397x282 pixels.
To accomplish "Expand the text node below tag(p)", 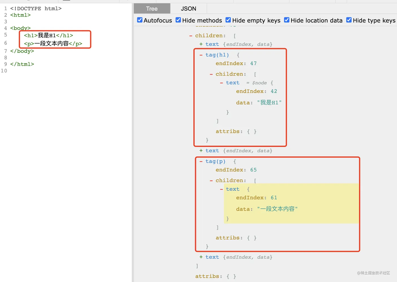I will pos(201,257).
